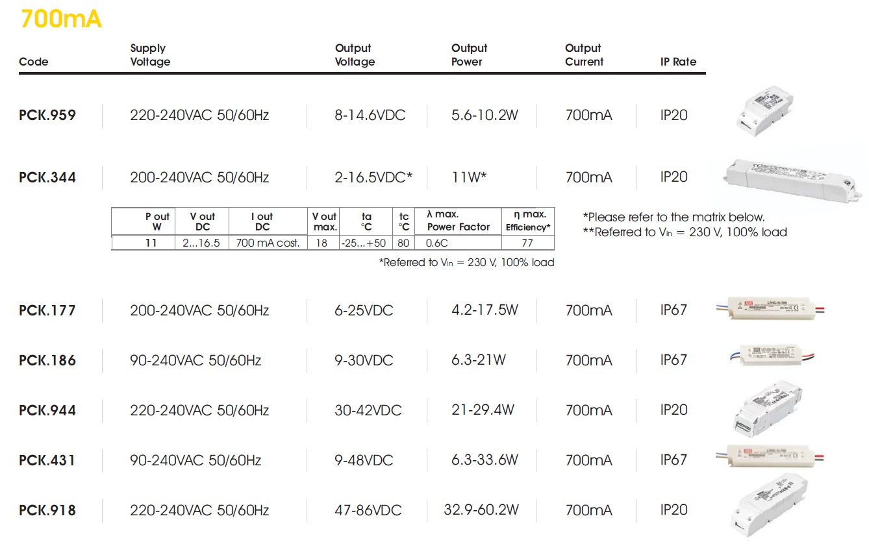The width and height of the screenshot is (869, 551).
Task: Select product code PCK.186
Action: (47, 360)
